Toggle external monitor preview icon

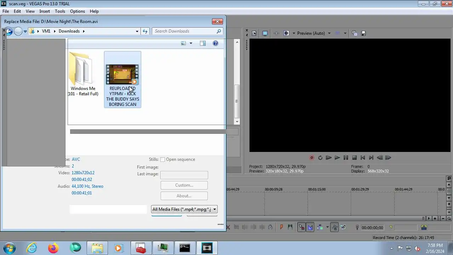pos(265,33)
